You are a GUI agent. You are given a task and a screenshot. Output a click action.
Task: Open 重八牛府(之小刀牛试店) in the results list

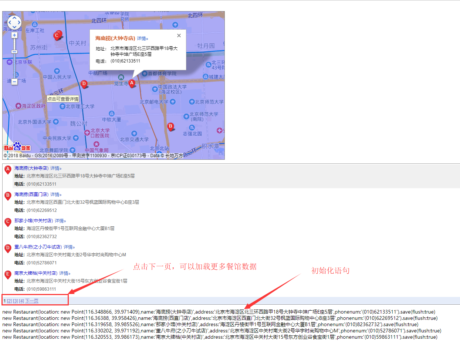(x=38, y=247)
